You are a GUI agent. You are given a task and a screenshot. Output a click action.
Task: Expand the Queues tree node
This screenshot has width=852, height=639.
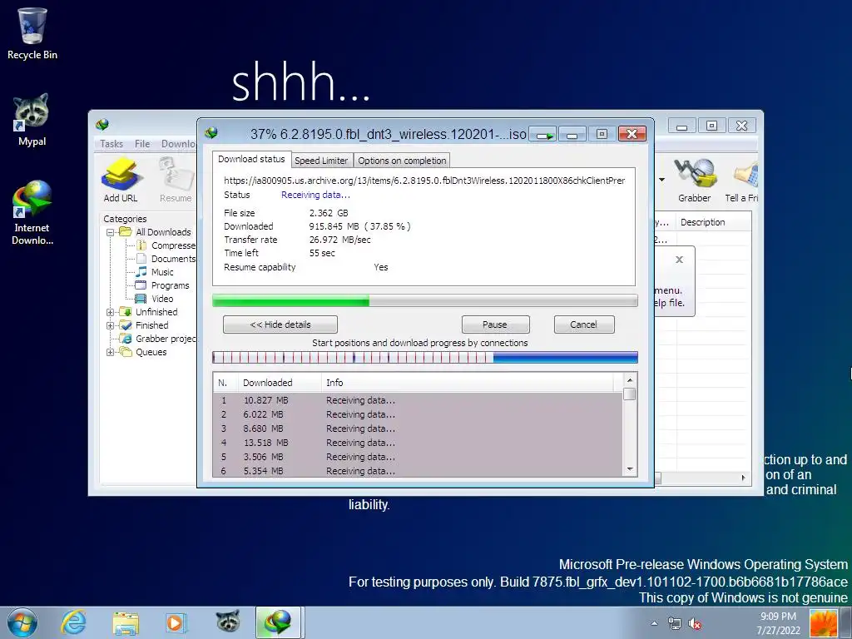coord(111,352)
